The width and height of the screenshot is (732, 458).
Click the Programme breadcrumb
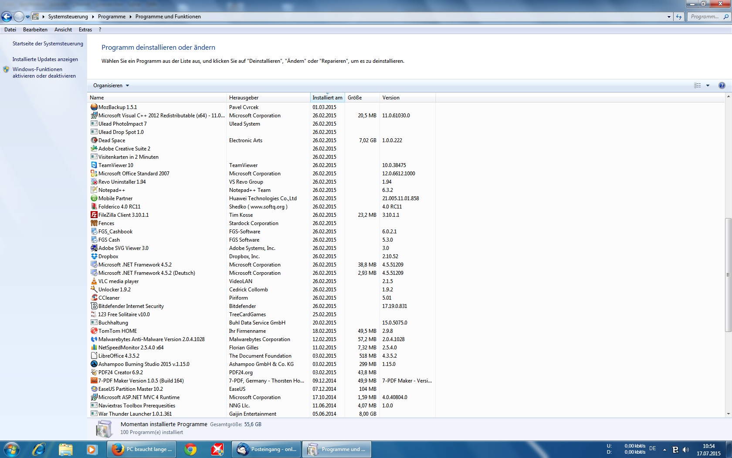[x=112, y=17]
